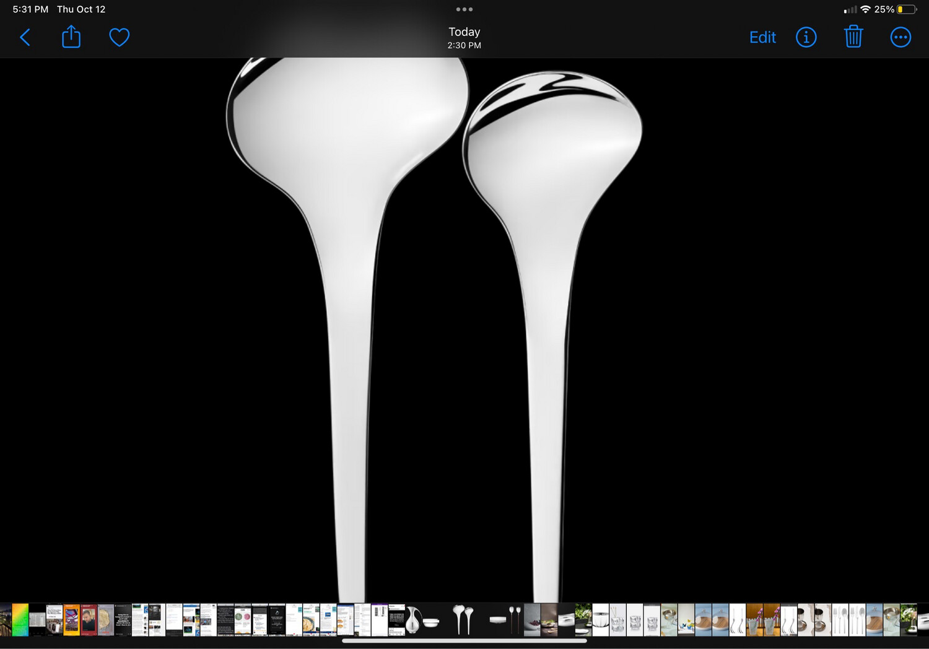Select the flat white dish thumbnail
The height and width of the screenshot is (649, 929).
click(x=498, y=620)
